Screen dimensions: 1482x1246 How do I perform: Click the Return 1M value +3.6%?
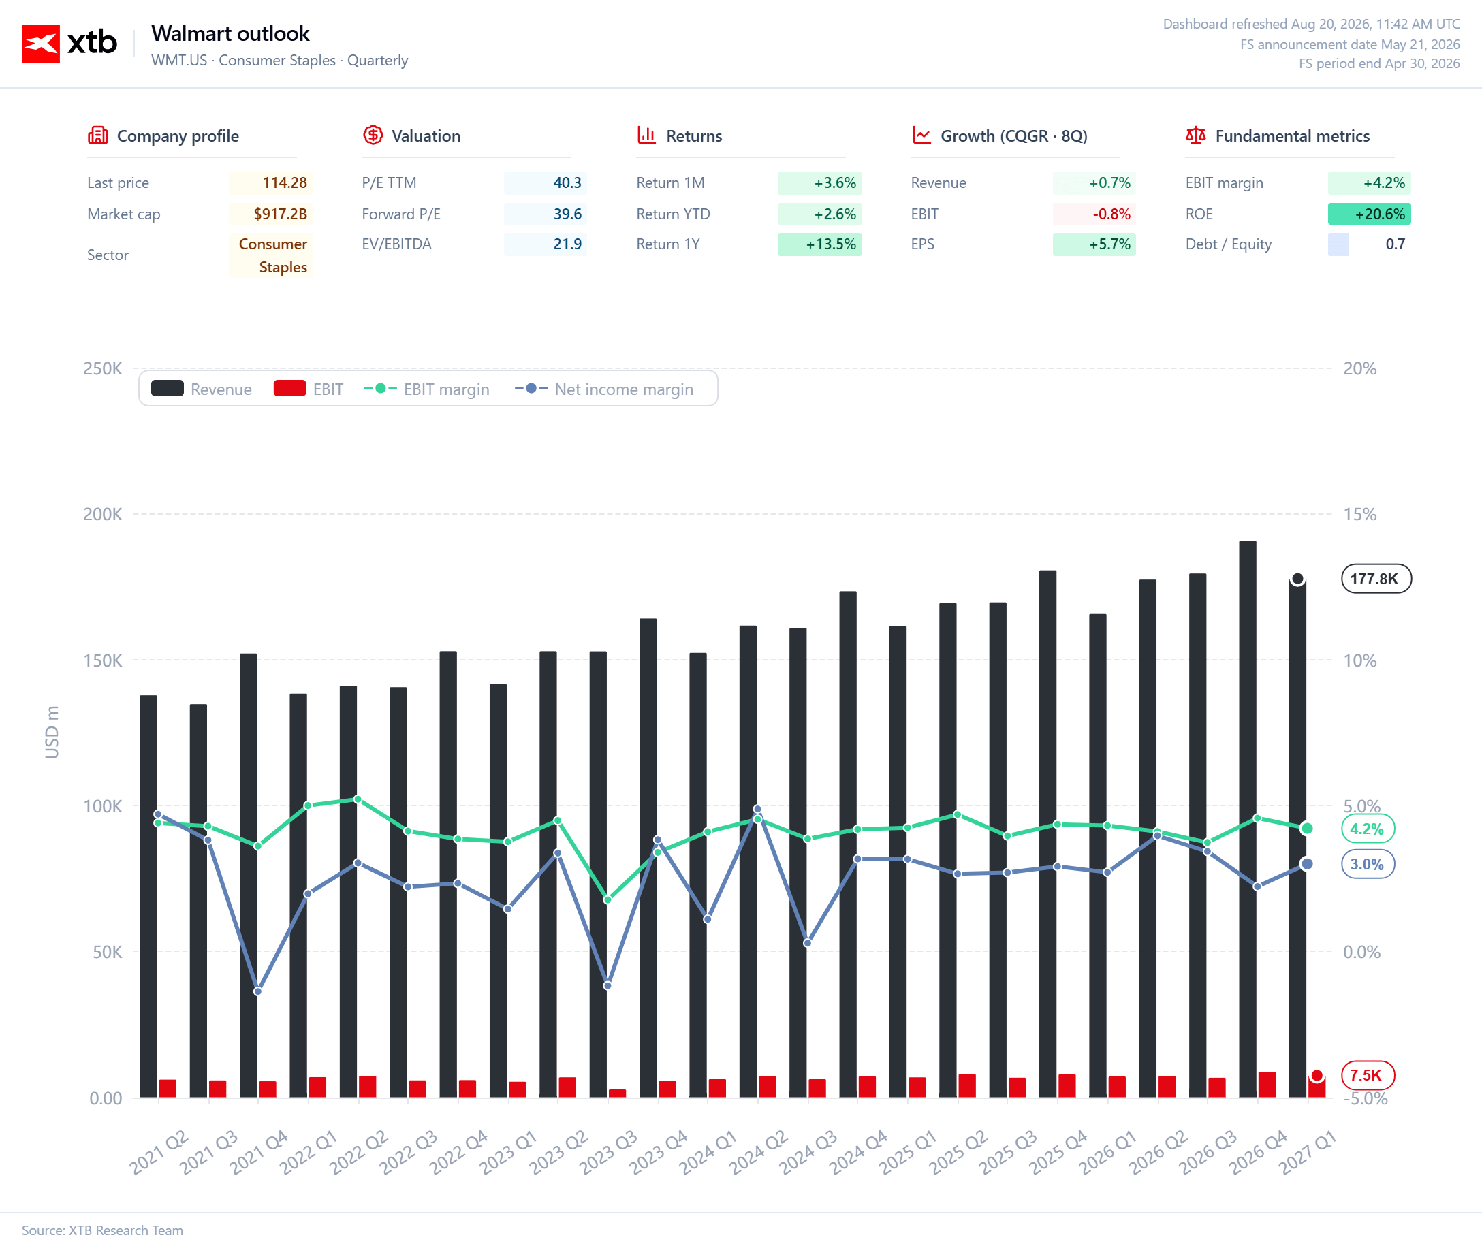tap(819, 183)
